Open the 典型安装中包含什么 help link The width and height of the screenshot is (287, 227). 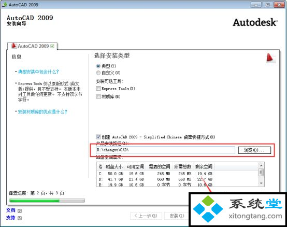38,72
